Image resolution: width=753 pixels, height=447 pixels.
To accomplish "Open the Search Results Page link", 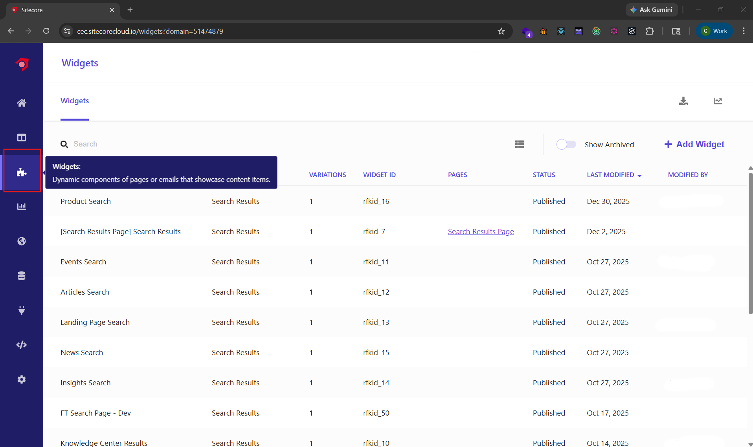I will pos(481,232).
